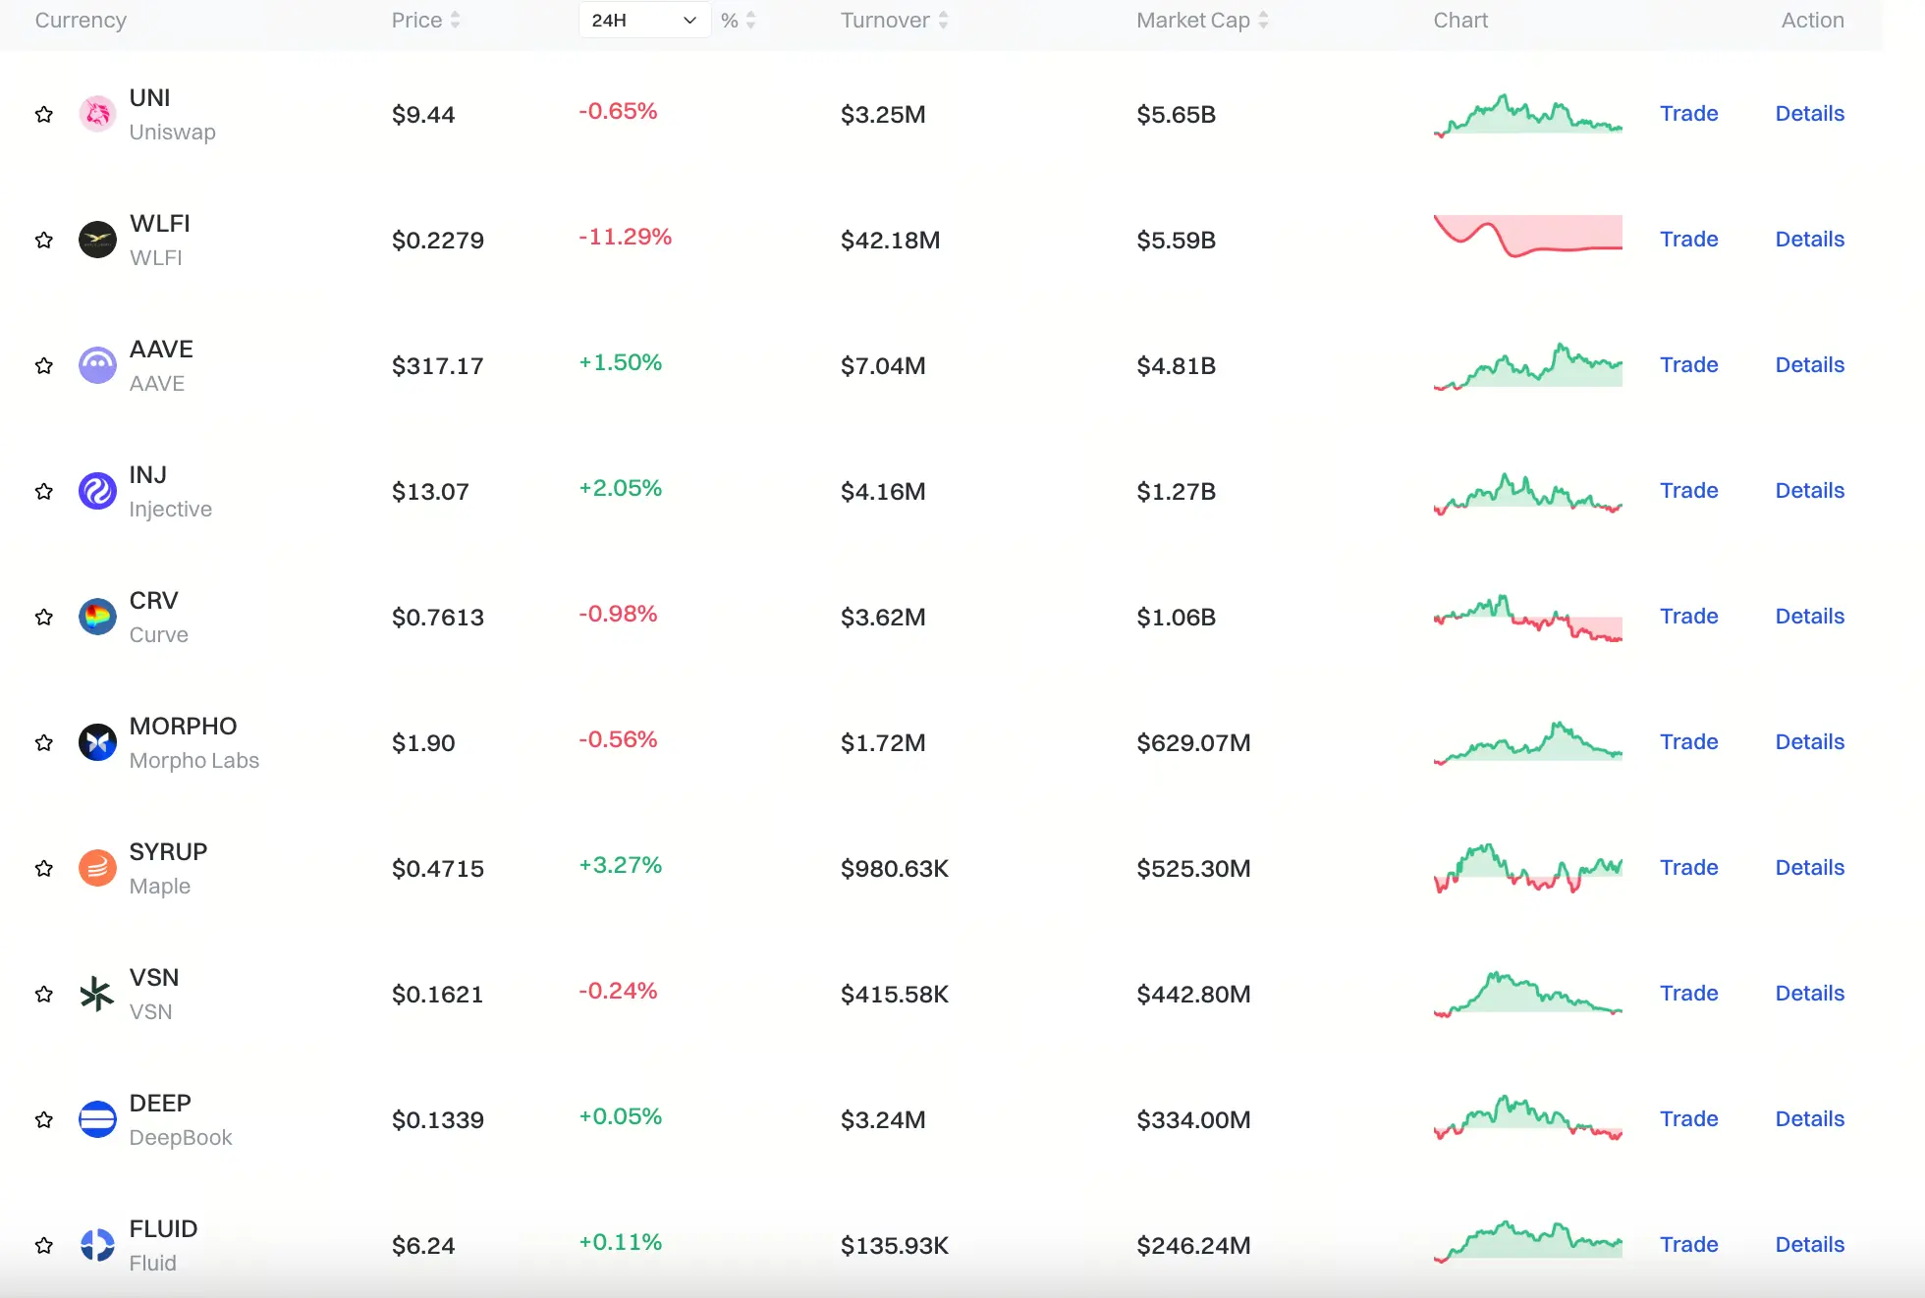Toggle the MORPHO favorite star

point(44,742)
